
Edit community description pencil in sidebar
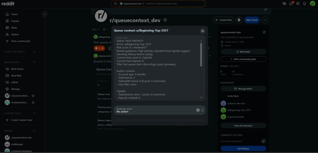264,32
